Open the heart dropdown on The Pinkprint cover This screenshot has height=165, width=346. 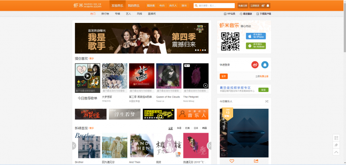(x=187, y=65)
